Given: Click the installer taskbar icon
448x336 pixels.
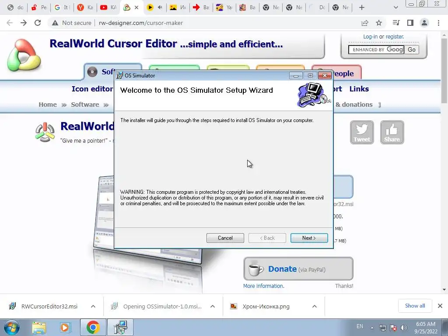Looking at the screenshot, I should pyautogui.click(x=120, y=327).
